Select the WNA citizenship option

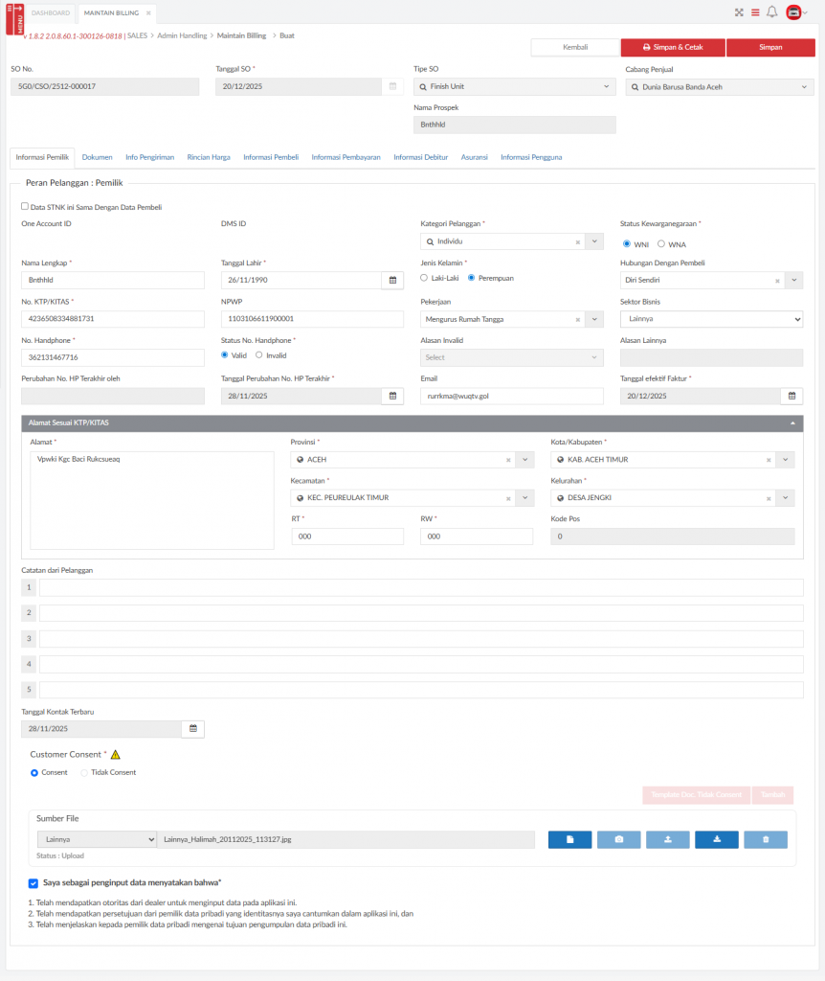661,243
